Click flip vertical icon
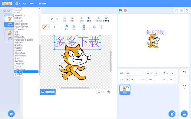Viewport: 191px width, 119px height. coord(101,27)
